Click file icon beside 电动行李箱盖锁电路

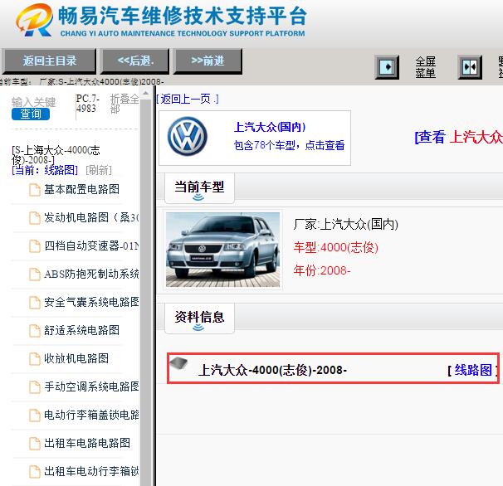35,416
